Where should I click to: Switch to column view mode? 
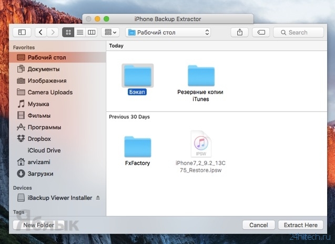point(92,33)
